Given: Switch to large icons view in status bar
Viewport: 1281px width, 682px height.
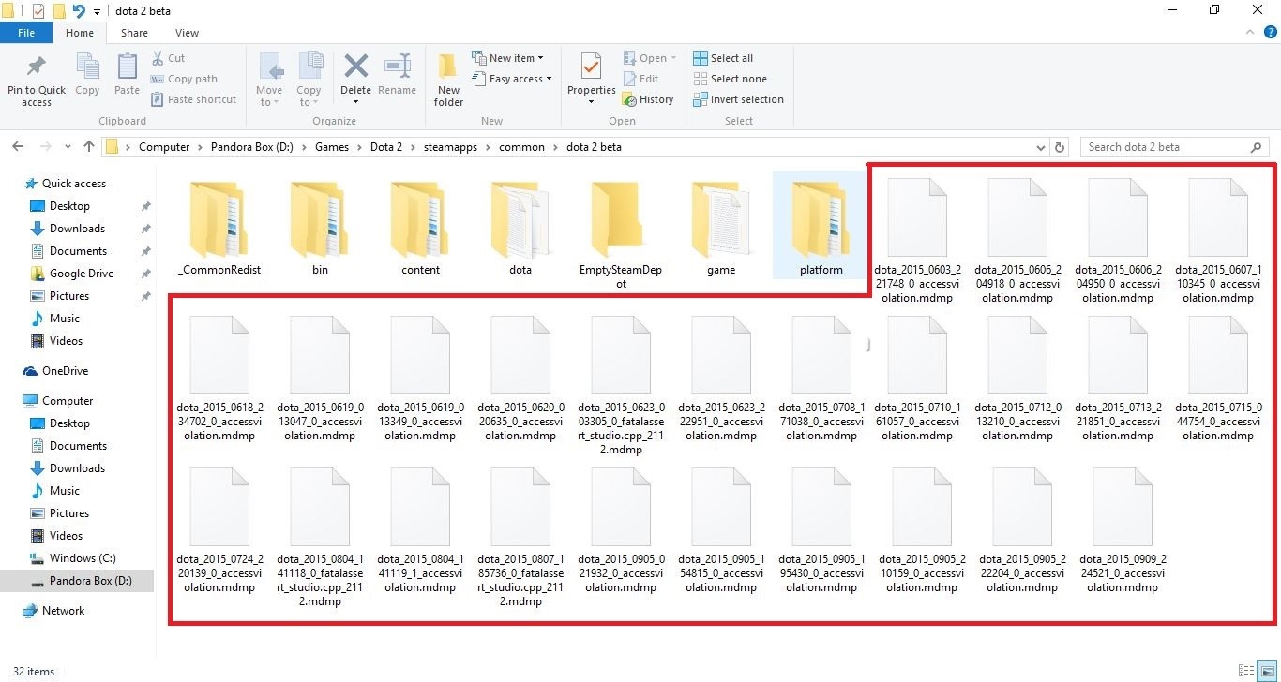Looking at the screenshot, I should click(x=1267, y=671).
